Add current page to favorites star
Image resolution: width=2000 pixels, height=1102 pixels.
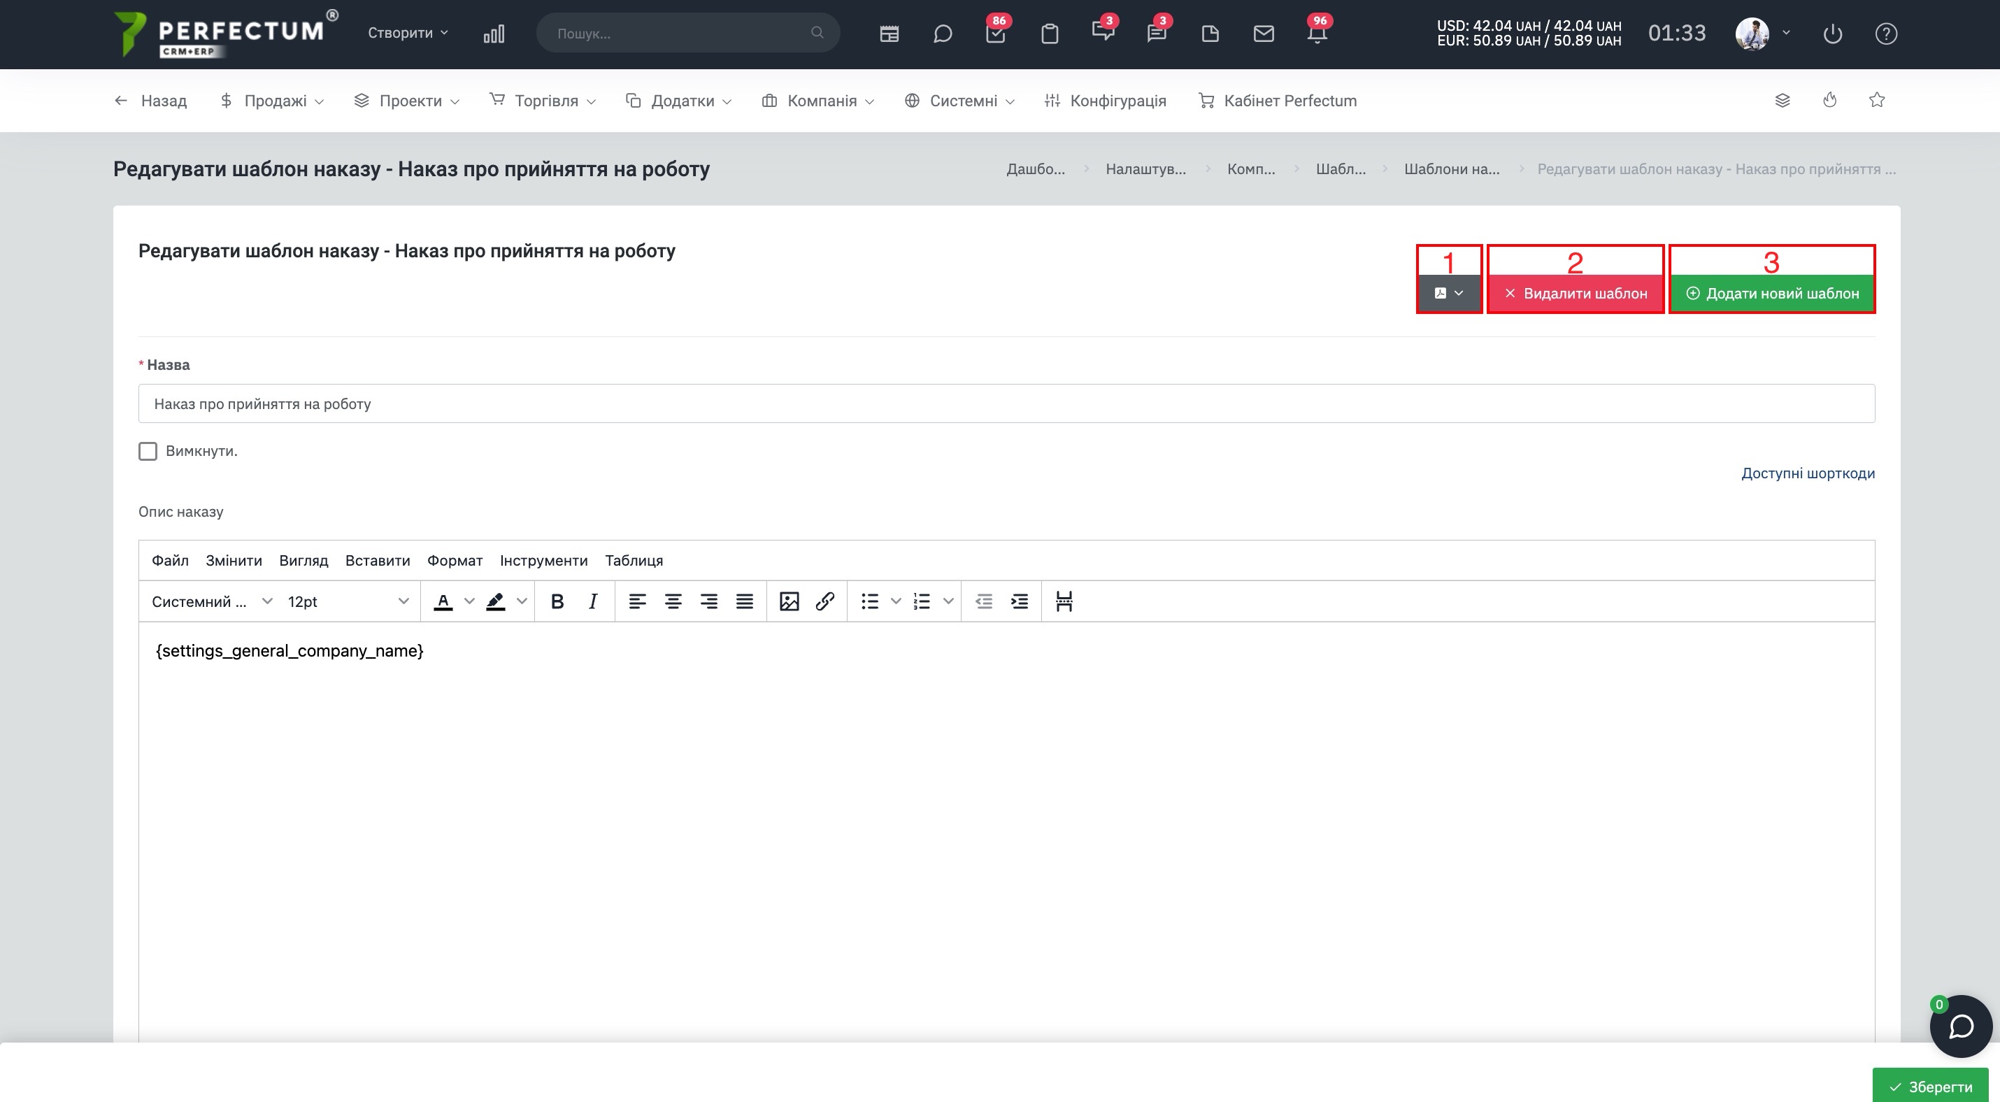click(1876, 100)
